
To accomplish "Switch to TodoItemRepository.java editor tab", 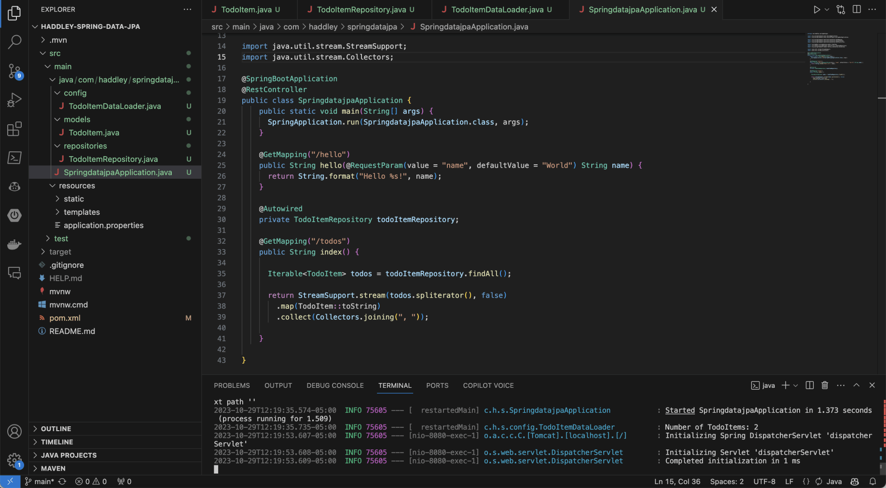I will (361, 10).
